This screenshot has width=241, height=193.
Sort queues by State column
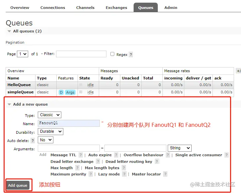pyautogui.click(x=85, y=78)
